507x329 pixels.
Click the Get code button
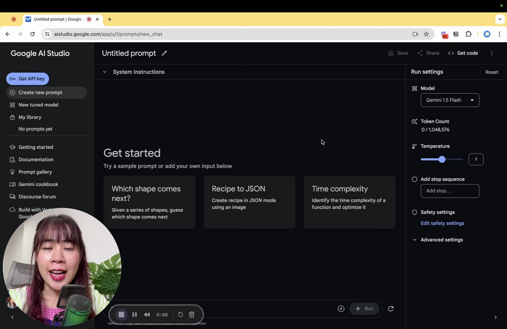[x=463, y=53]
